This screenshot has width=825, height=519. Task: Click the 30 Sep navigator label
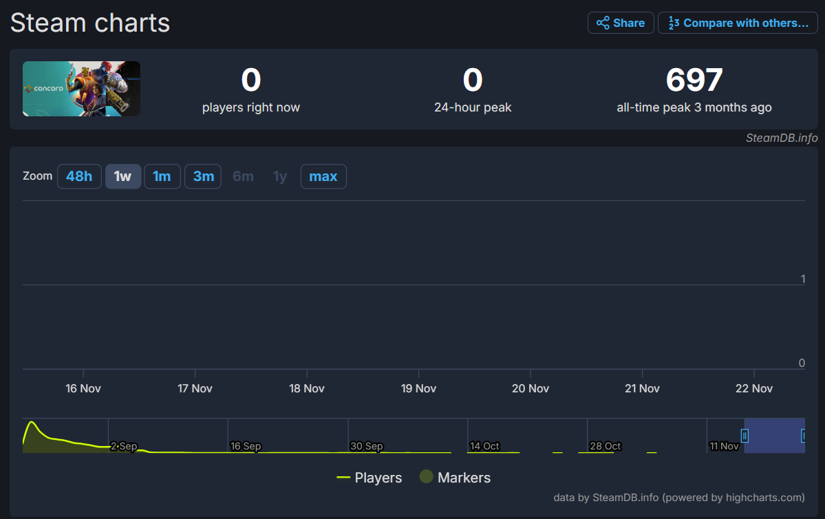(367, 446)
